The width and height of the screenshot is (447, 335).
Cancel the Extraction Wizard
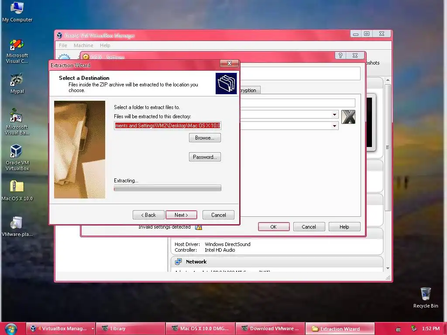218,215
